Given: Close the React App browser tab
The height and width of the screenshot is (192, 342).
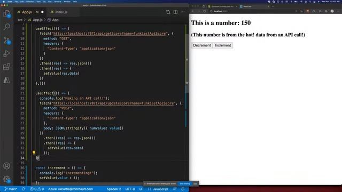Looking at the screenshot, I should 268,6.
